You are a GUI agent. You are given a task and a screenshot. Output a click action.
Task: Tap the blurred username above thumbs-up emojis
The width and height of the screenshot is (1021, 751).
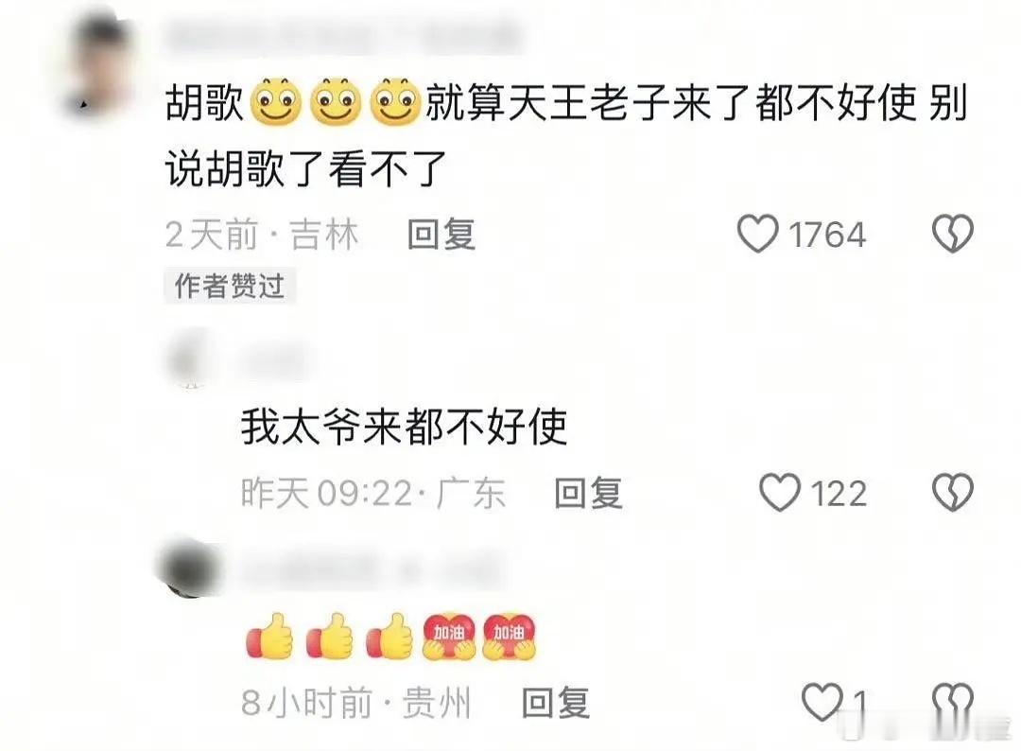374,568
